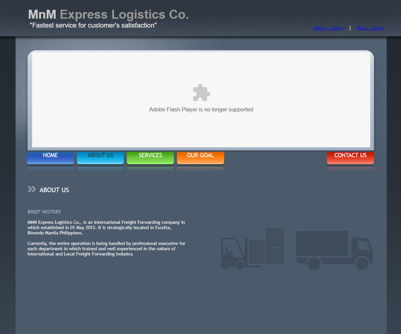Open the CONTACT US red tab
The width and height of the screenshot is (401, 334).
coord(350,157)
